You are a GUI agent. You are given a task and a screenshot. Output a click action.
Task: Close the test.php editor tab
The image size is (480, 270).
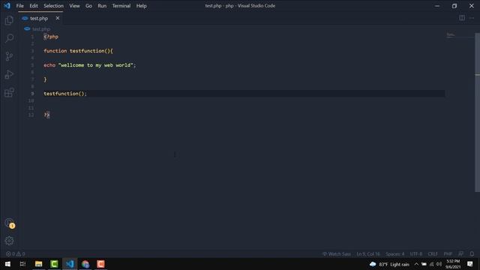point(57,18)
